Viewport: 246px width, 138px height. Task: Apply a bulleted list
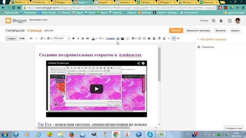coord(145,38)
